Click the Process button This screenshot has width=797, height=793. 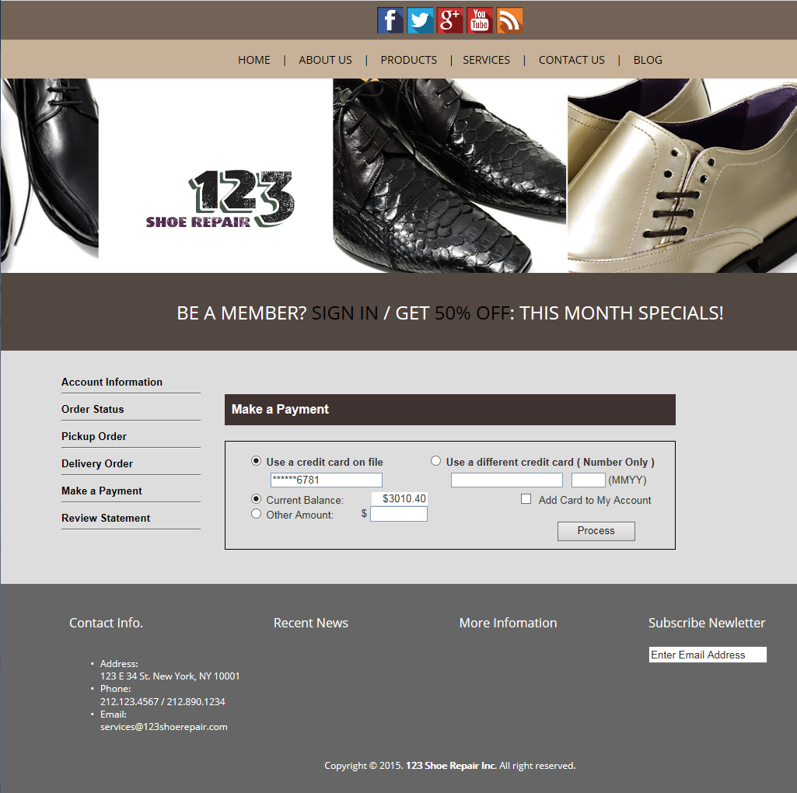596,531
